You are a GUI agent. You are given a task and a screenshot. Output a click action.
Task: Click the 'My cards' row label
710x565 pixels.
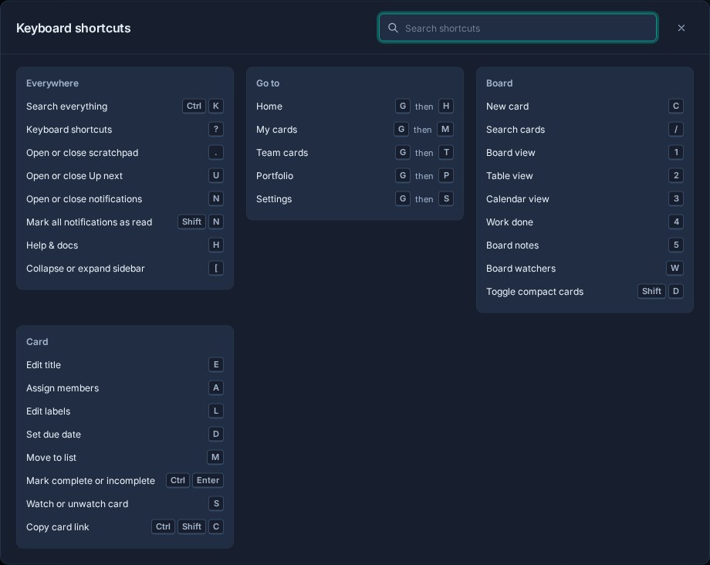tap(276, 130)
